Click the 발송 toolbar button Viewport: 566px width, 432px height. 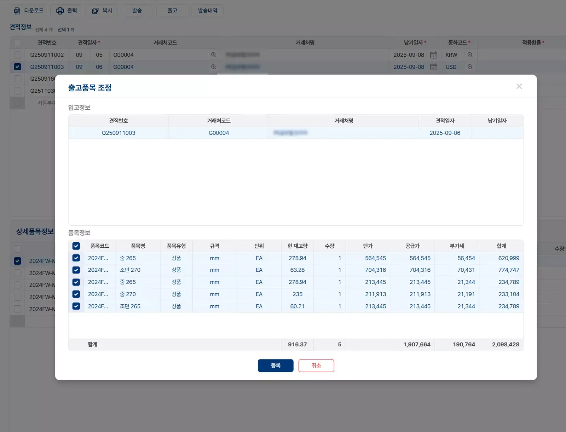(x=137, y=11)
